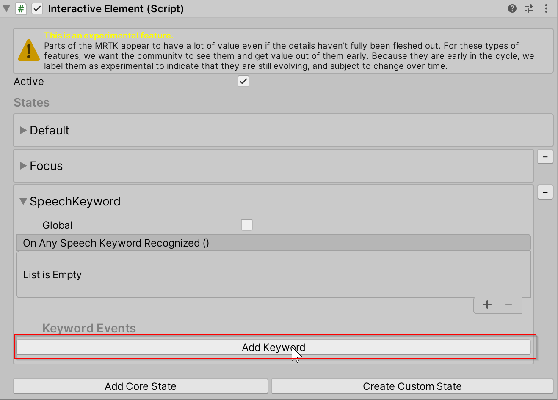Expand the Focus state foldout

(23, 166)
